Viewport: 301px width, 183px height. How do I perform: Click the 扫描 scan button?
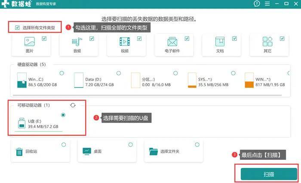click(269, 174)
